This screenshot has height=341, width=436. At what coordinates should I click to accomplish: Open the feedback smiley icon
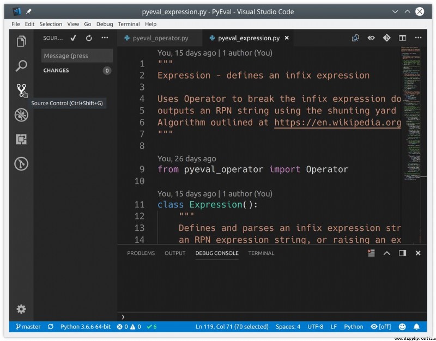pyautogui.click(x=402, y=327)
